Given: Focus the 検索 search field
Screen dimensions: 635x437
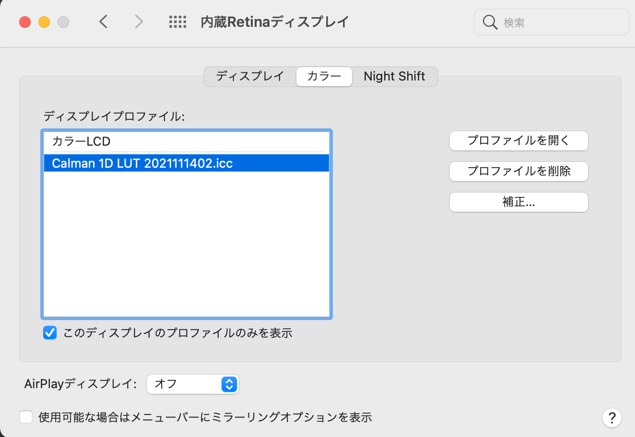Looking at the screenshot, I should (x=551, y=22).
